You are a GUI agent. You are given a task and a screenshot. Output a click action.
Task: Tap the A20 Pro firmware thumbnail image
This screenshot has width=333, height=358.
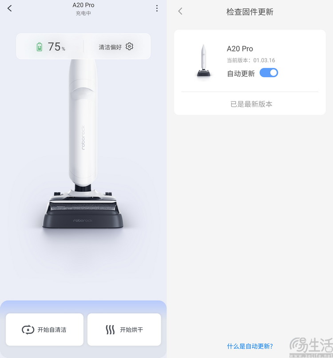coord(203,60)
